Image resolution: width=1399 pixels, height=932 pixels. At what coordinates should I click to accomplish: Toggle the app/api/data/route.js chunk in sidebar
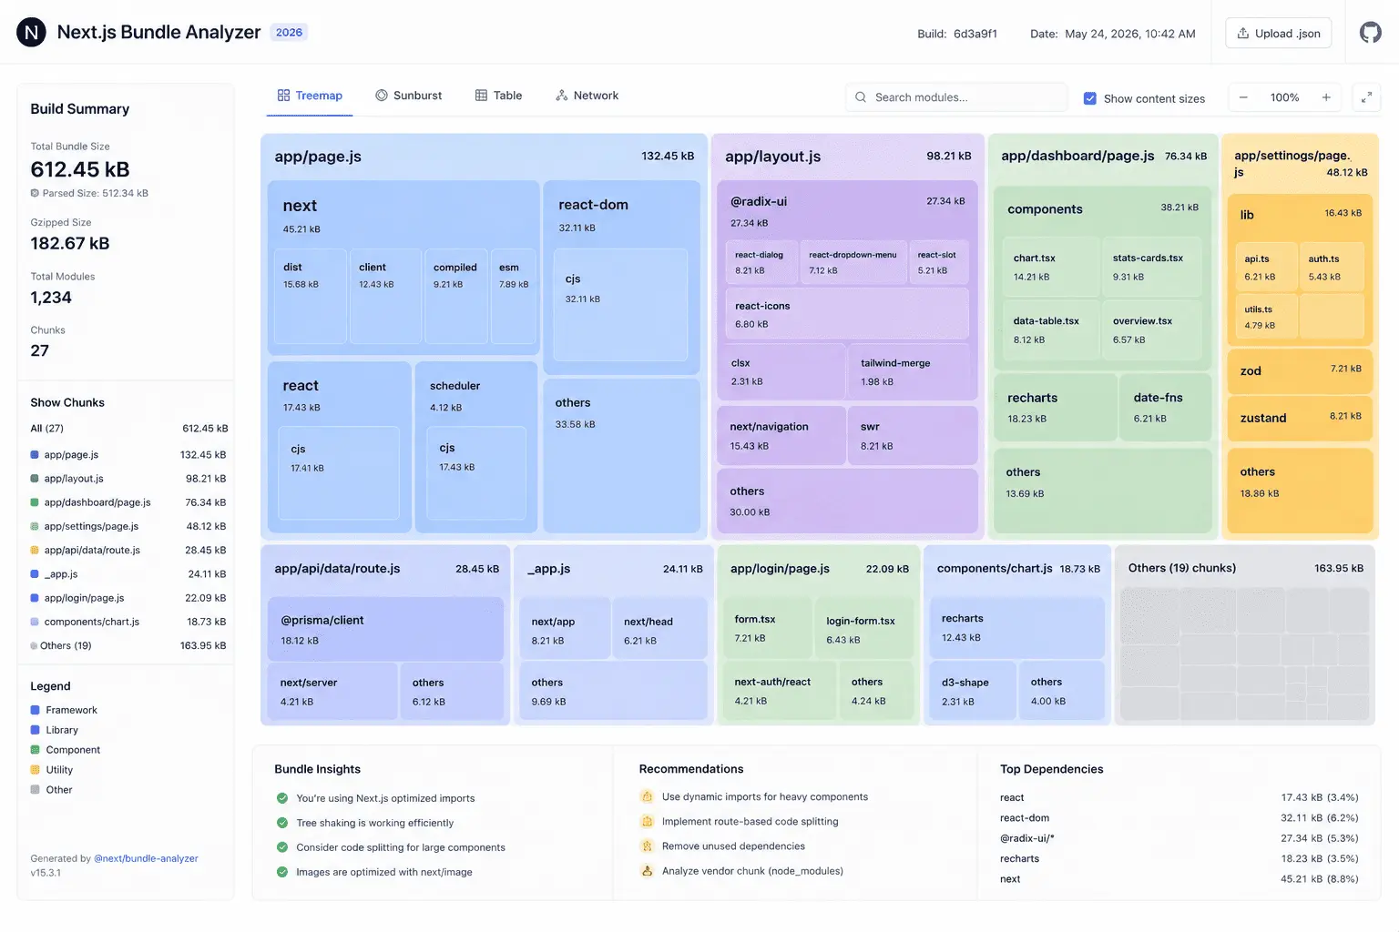coord(128,551)
